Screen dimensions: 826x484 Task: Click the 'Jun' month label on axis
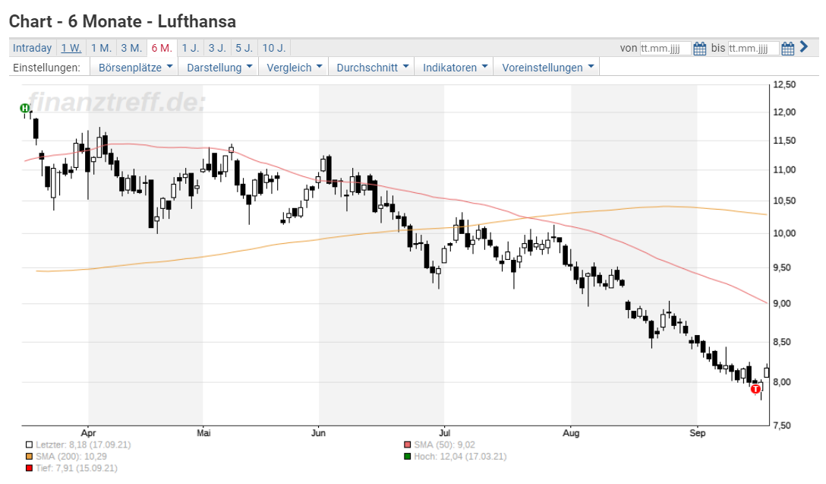(318, 433)
